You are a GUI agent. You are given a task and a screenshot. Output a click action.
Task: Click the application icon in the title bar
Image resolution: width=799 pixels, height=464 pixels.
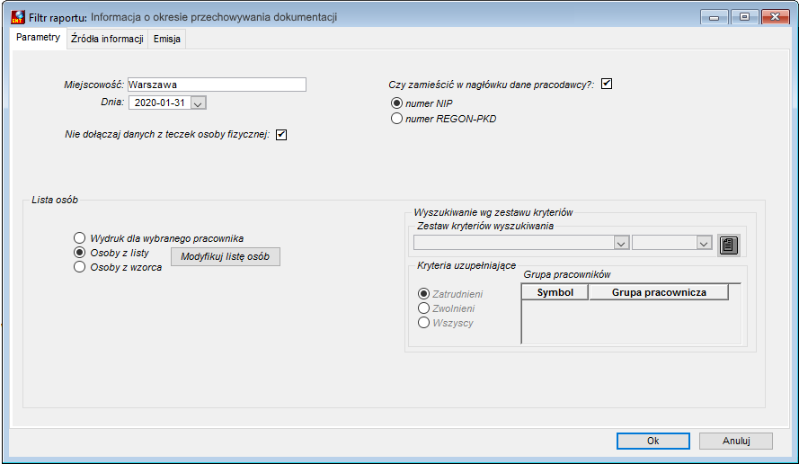[18, 17]
